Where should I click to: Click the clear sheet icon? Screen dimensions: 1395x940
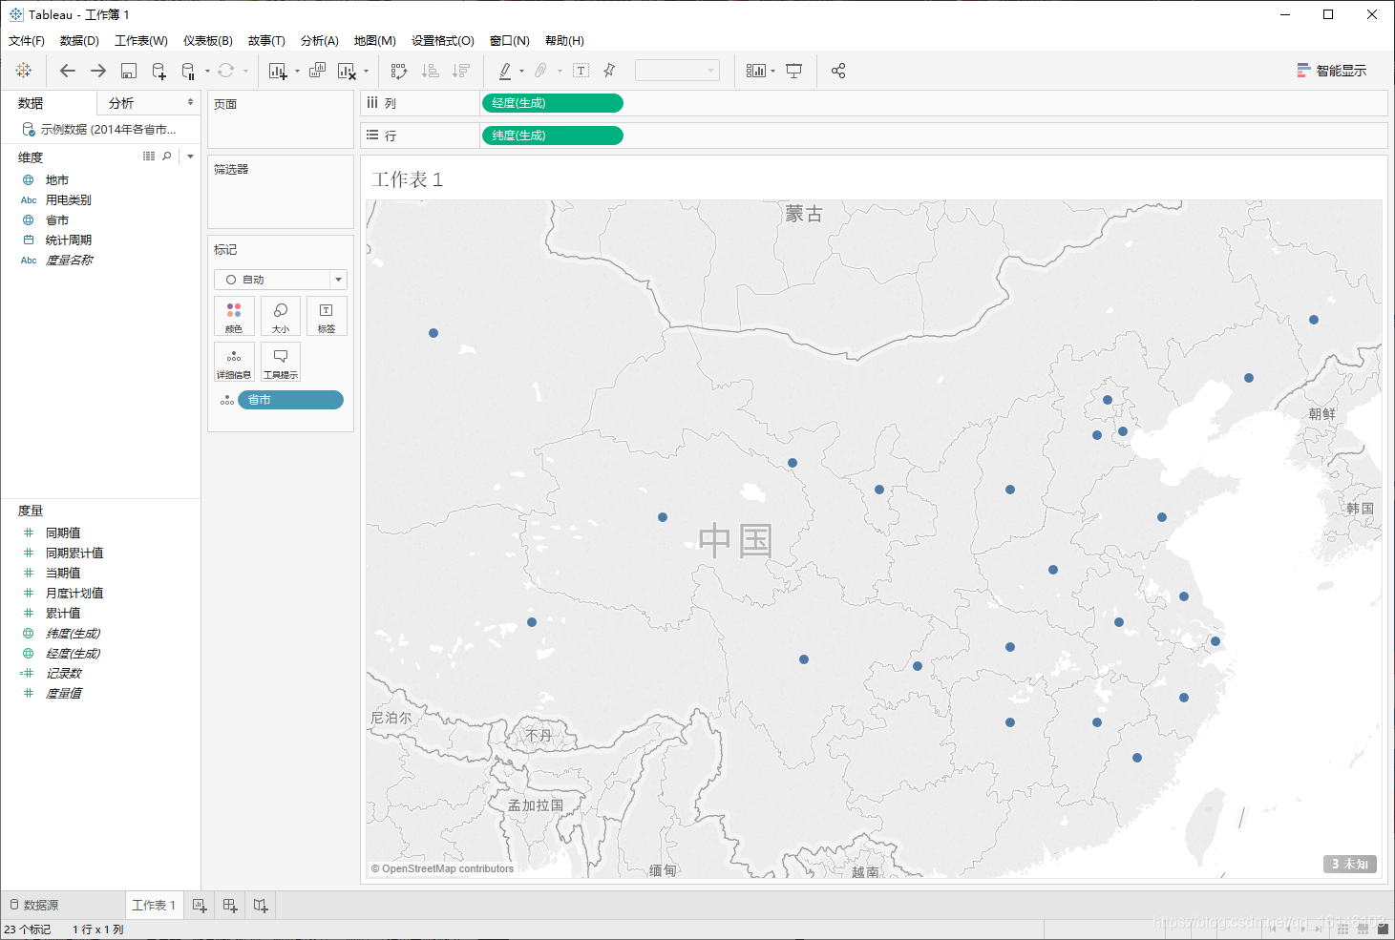pyautogui.click(x=347, y=71)
